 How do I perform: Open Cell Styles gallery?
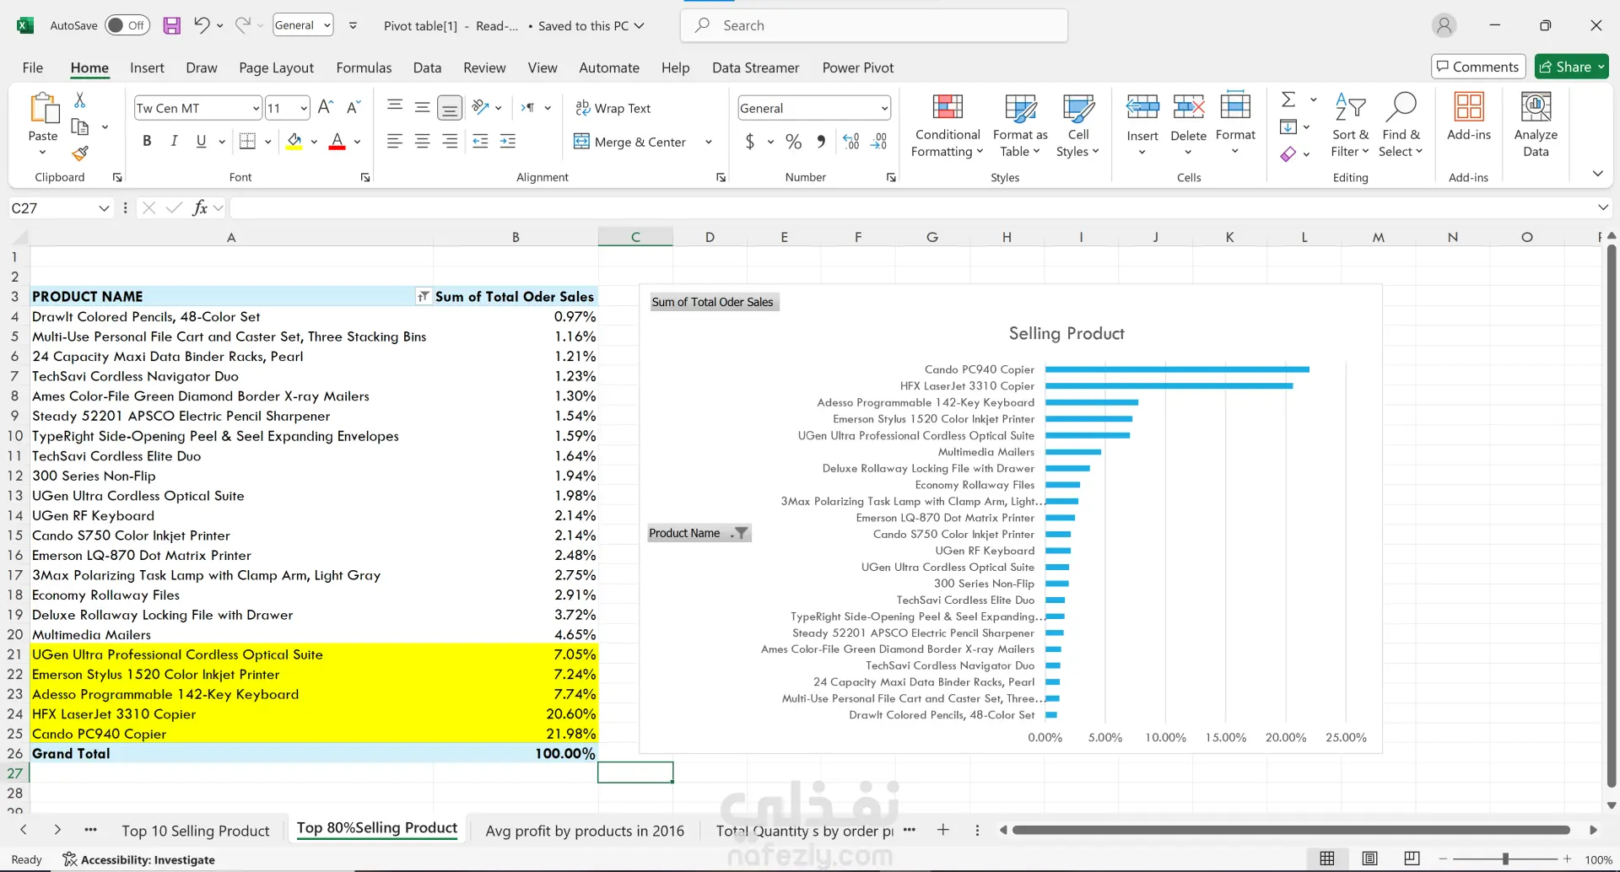(x=1077, y=125)
